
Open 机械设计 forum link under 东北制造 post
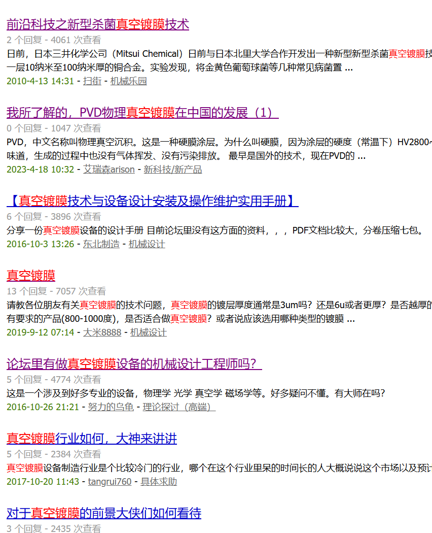coord(147,244)
